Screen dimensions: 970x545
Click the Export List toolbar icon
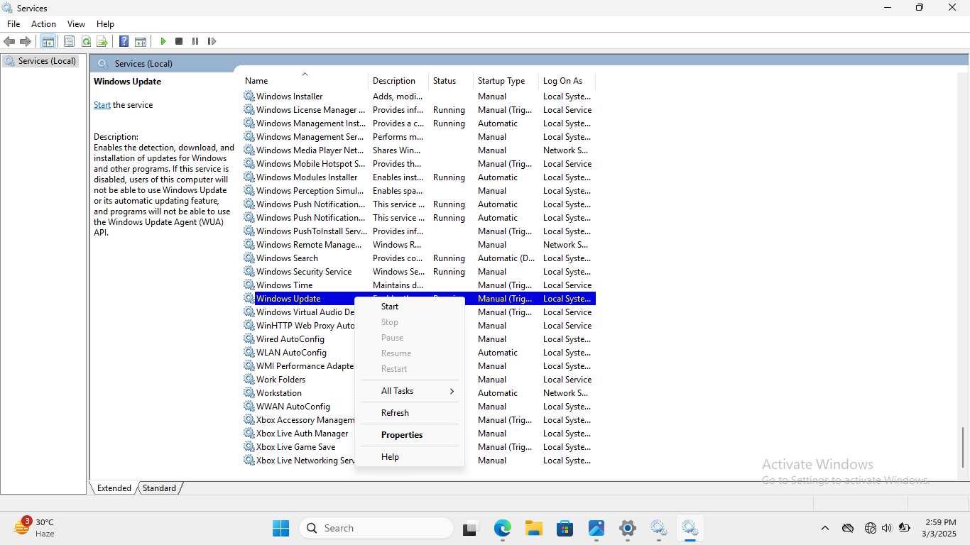pyautogui.click(x=102, y=40)
